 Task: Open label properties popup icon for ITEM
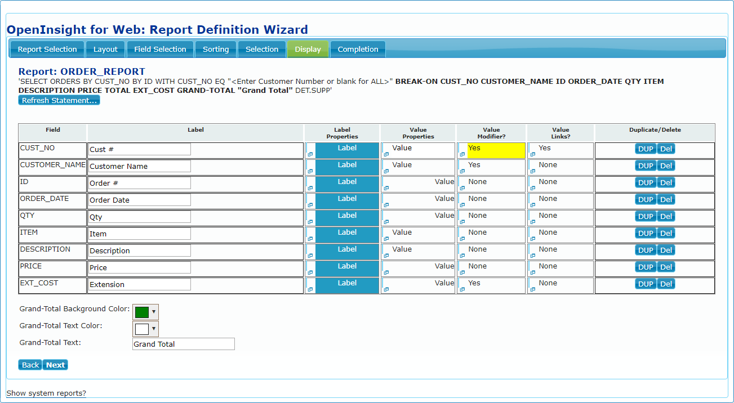point(310,239)
